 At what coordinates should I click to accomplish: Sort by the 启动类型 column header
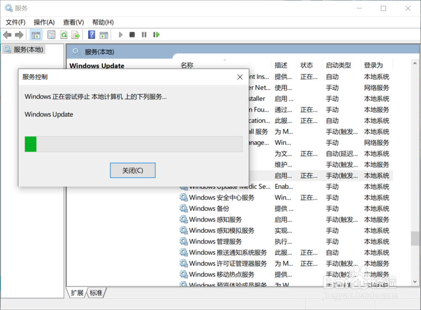tap(338, 65)
